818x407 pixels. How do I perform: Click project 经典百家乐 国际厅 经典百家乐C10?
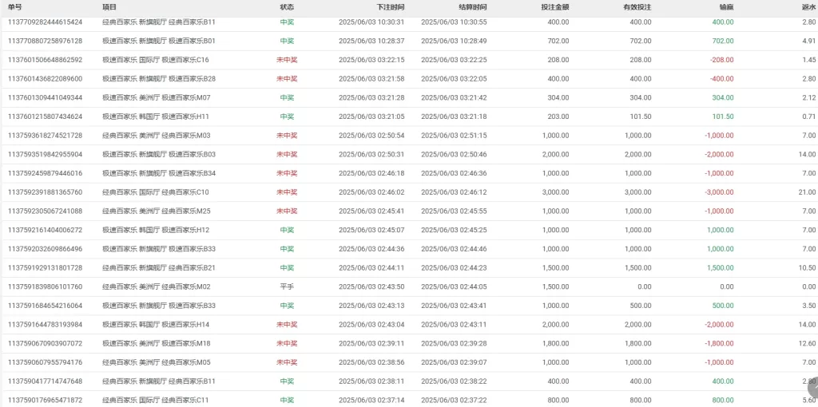pyautogui.click(x=156, y=192)
